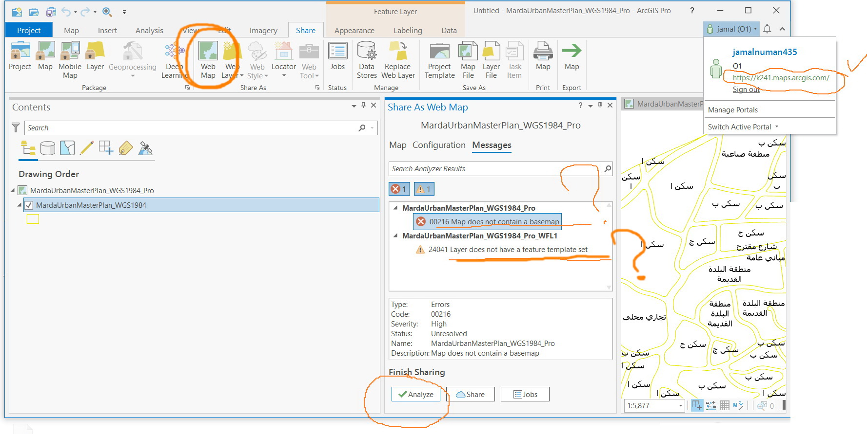Open the Appearance ribbon tab

coord(355,30)
